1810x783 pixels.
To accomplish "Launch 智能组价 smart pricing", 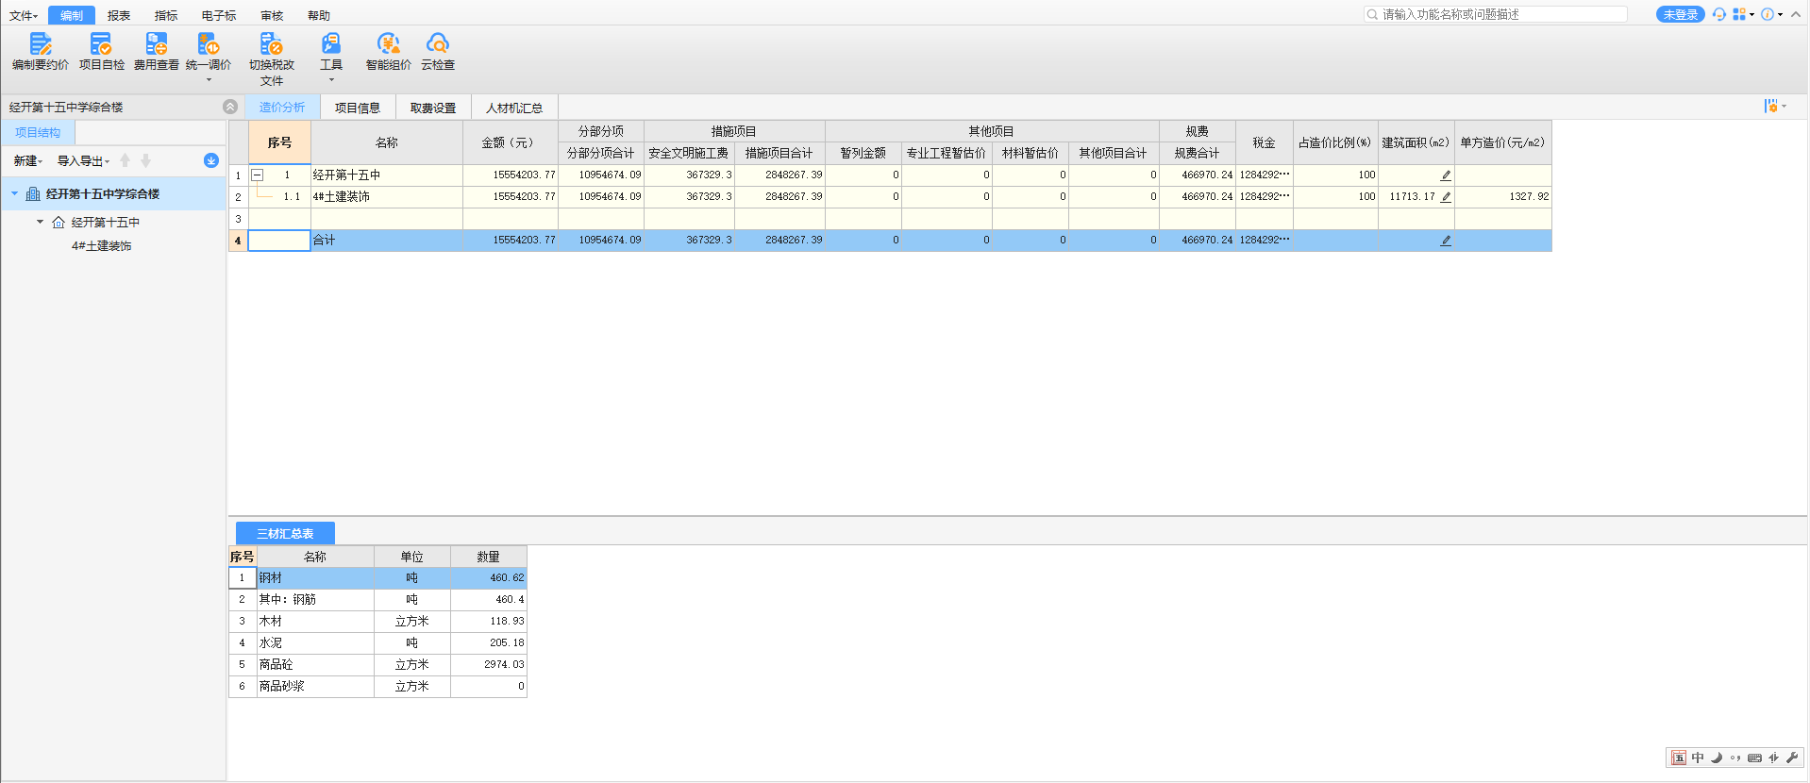I will [389, 52].
